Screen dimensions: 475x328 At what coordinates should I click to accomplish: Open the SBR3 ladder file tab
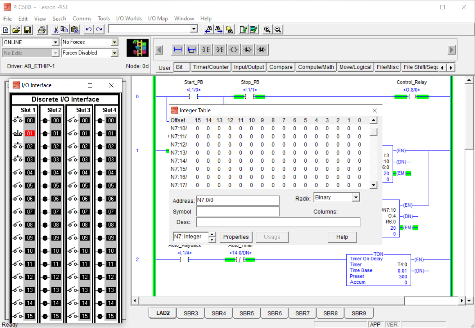[x=191, y=313]
